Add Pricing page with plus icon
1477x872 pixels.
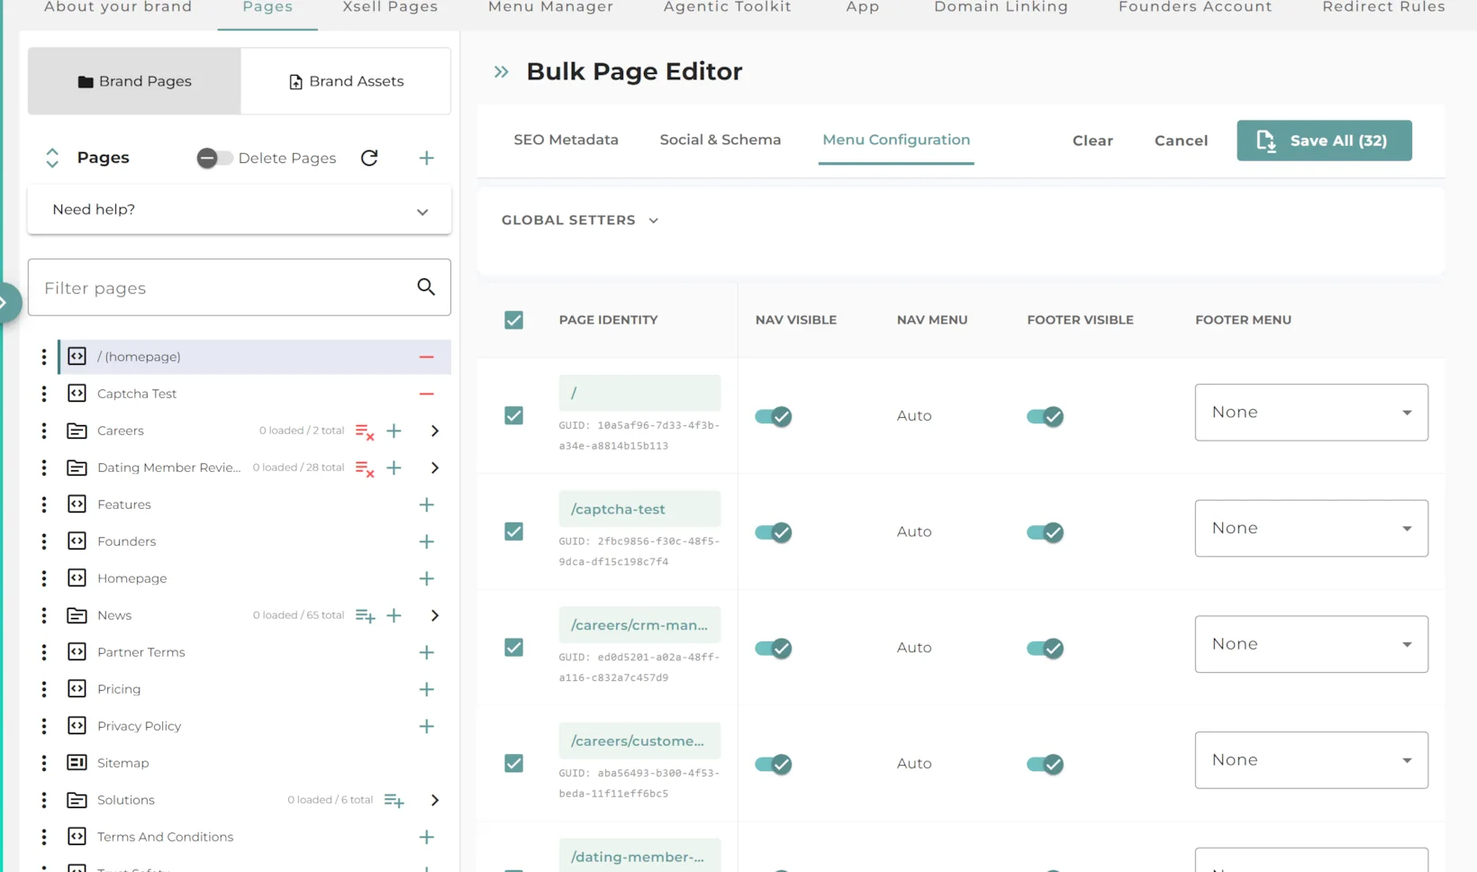(427, 689)
